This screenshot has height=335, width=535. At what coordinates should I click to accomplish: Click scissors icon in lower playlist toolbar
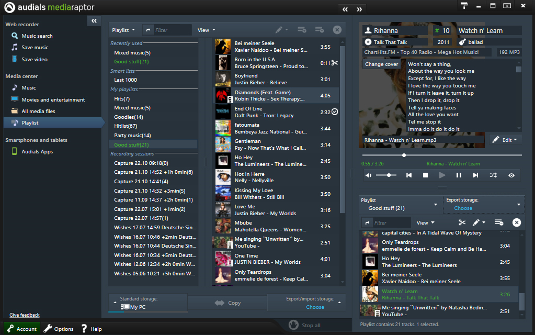[x=462, y=222]
